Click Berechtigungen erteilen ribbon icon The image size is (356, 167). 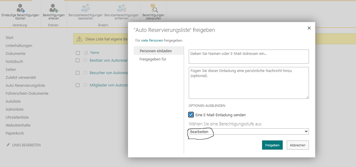[x=54, y=8]
